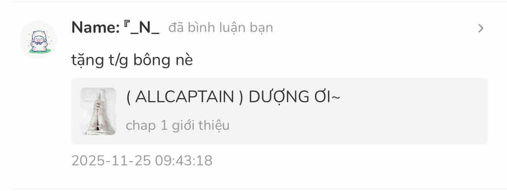Click the word ALLCAPTAIN in the story title

tap(185, 97)
